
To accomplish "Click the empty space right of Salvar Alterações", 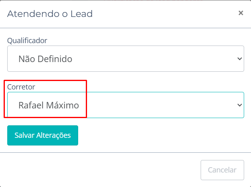I will [x=161, y=135].
